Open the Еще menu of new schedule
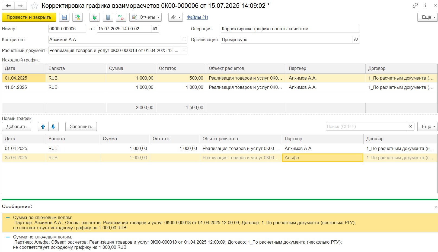 (x=427, y=127)
